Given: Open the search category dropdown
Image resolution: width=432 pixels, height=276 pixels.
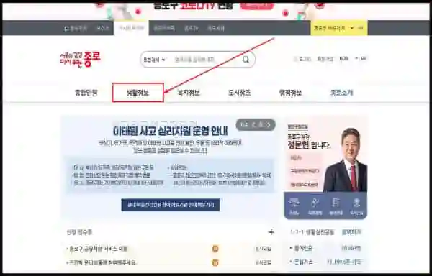Looking at the screenshot, I should tap(154, 60).
